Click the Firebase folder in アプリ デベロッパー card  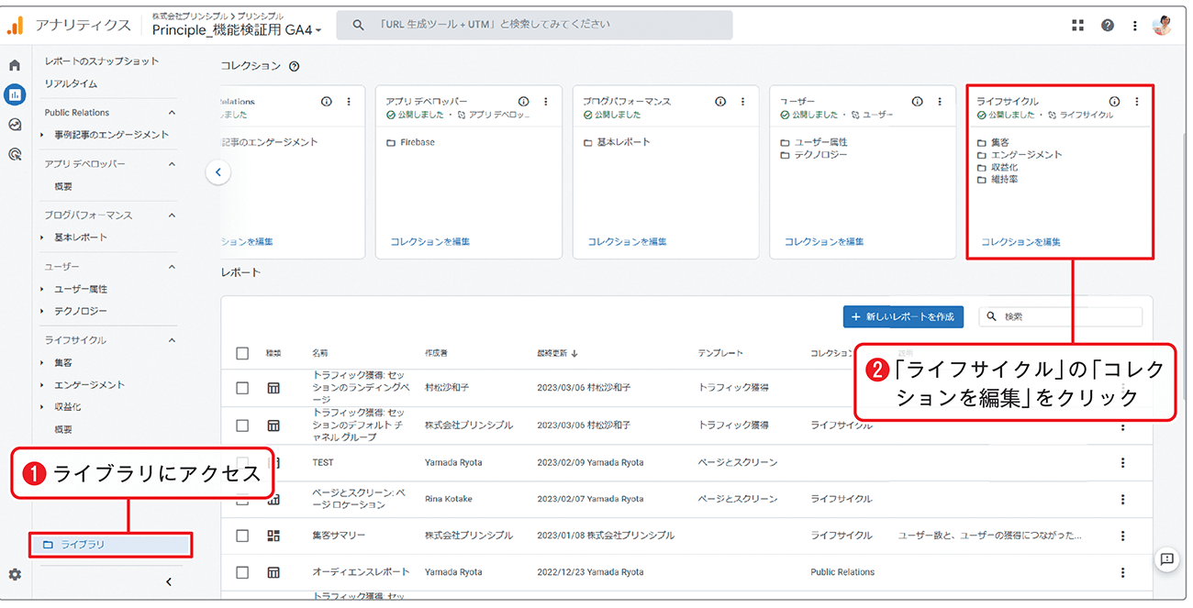point(410,143)
